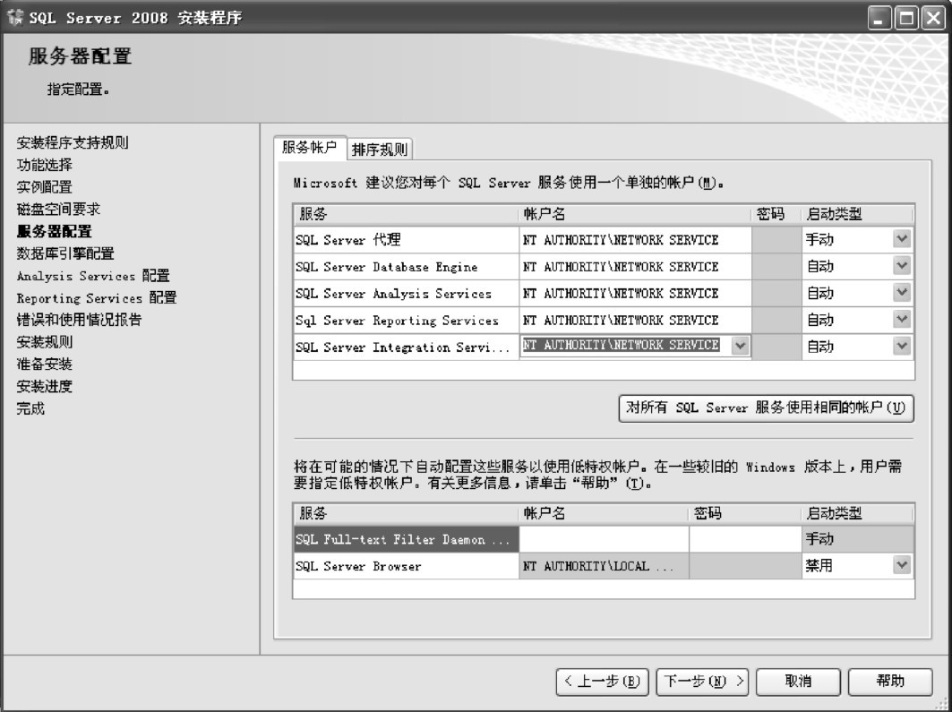952x712 pixels.
Task: Expand account name dropdown for Integration Services row
Action: point(740,346)
